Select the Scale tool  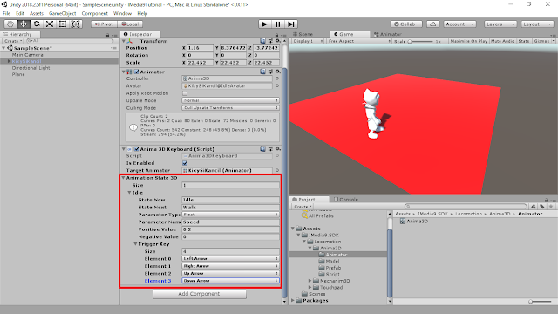click(x=50, y=24)
